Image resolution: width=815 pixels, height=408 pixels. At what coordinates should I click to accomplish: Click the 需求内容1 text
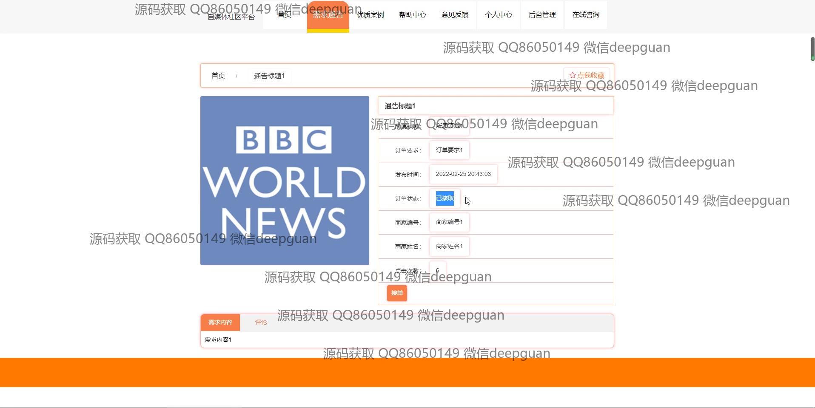218,340
